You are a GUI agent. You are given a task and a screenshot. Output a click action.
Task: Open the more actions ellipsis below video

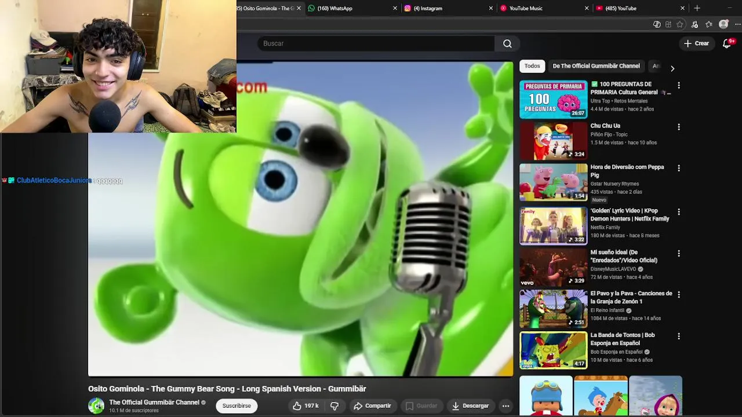(505, 406)
